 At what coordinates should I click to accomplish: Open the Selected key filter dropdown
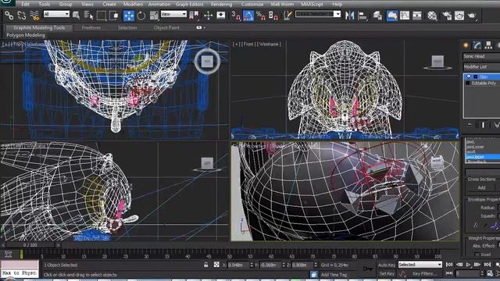point(420,265)
